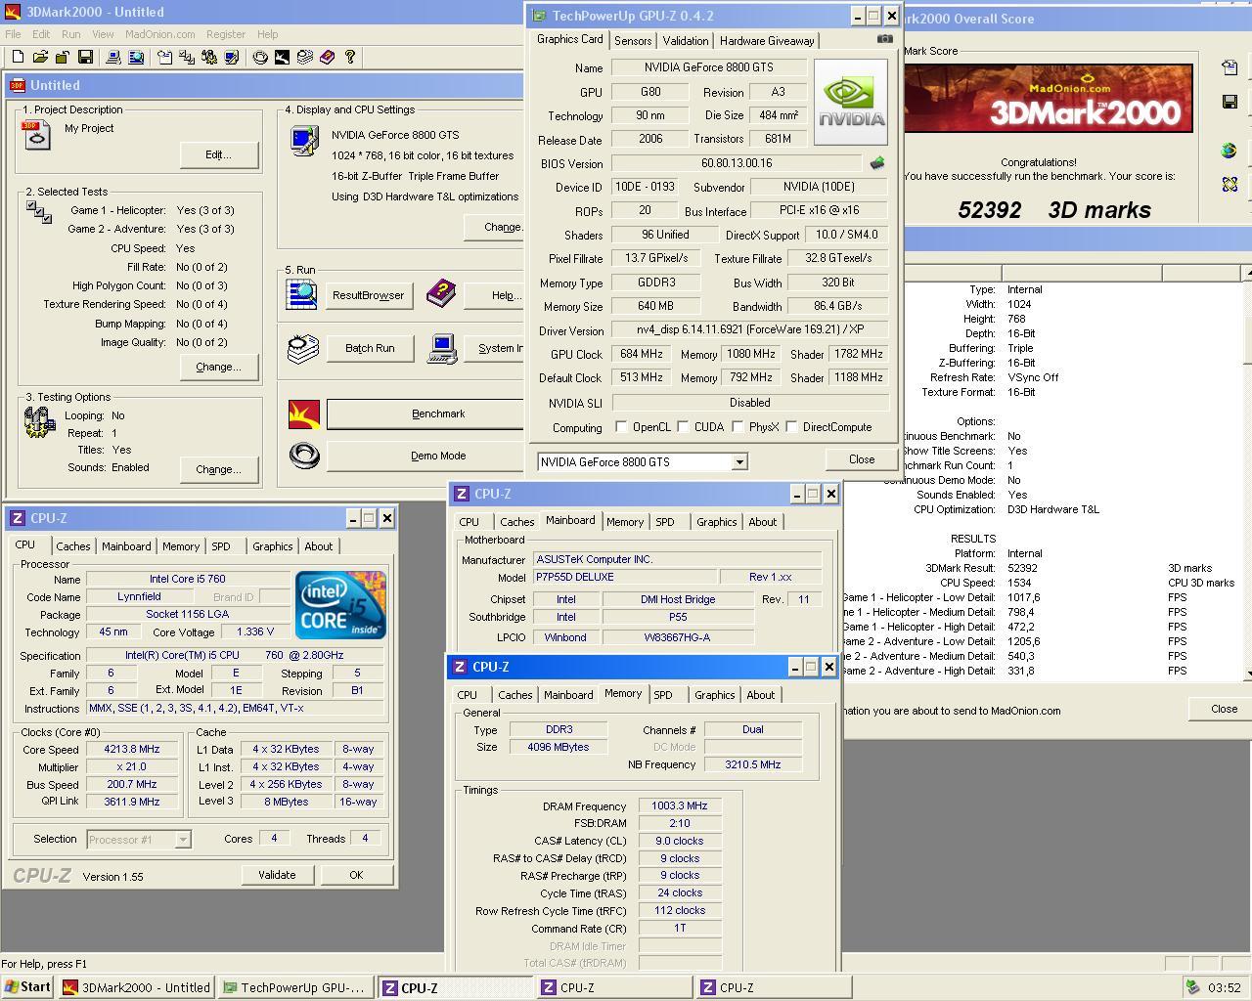This screenshot has height=1001, width=1252.
Task: Switch to the 3DMark2000 - Untitled taskbar item
Action: pos(136,987)
